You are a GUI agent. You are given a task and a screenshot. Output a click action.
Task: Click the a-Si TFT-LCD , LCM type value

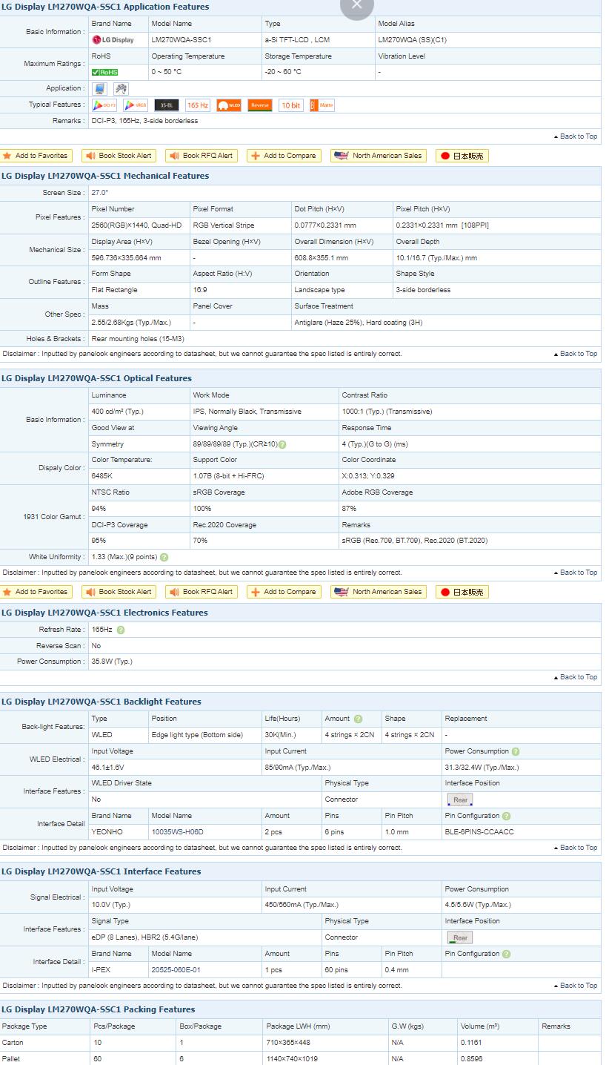tap(297, 40)
